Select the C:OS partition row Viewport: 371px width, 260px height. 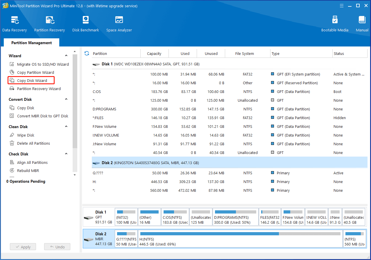pos(230,92)
